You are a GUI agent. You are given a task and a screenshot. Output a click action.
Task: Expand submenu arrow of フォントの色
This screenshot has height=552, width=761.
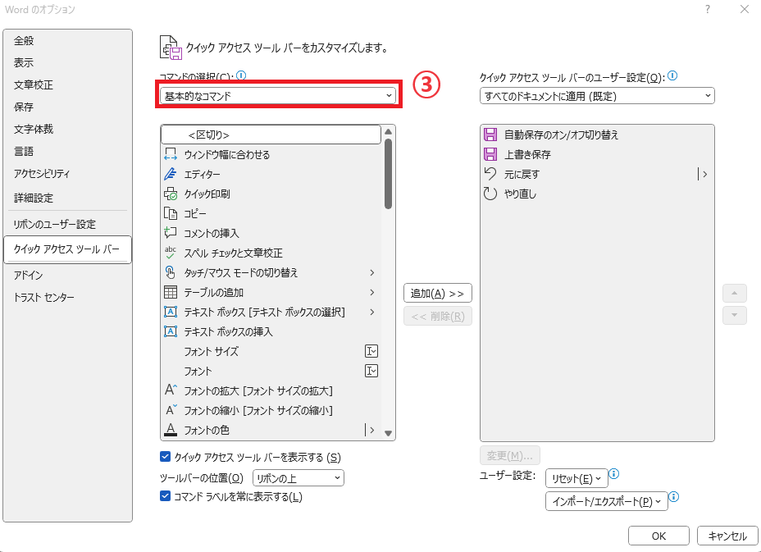(x=371, y=430)
